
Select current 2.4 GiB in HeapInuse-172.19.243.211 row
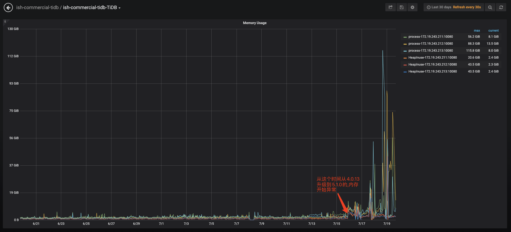pyautogui.click(x=493, y=58)
